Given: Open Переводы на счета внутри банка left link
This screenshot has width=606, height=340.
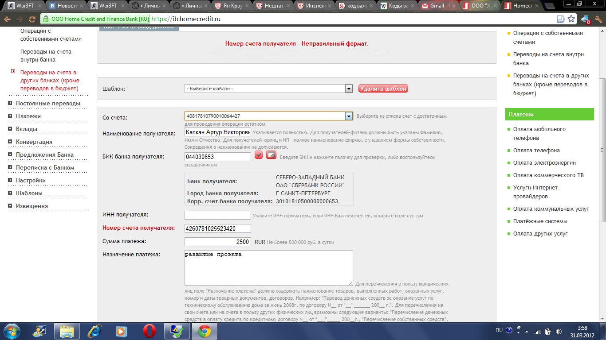Looking at the screenshot, I should (46, 56).
